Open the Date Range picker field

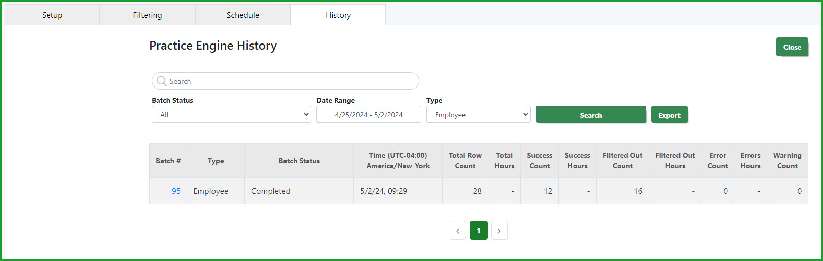tap(369, 115)
